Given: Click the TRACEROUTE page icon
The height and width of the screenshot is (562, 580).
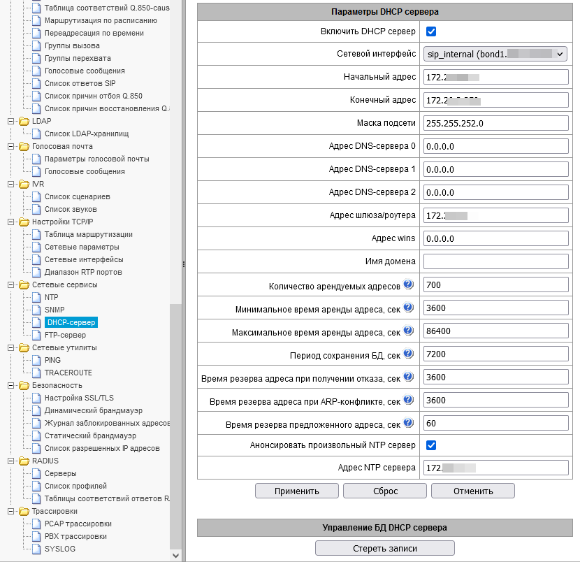Looking at the screenshot, I should click(x=36, y=373).
